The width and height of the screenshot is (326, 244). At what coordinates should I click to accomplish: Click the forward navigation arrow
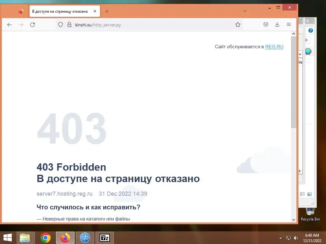coord(21,25)
